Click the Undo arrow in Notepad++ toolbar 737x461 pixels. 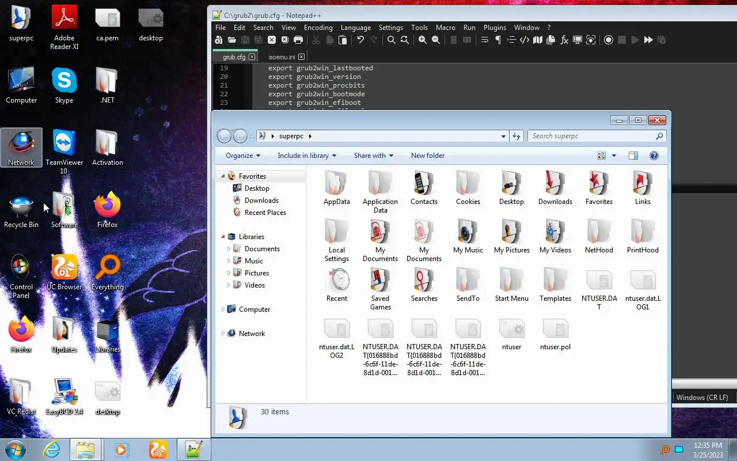360,40
